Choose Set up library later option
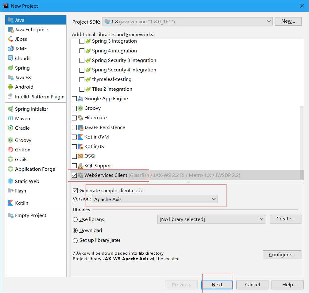Screen dimensions: 309x293 pyautogui.click(x=75, y=241)
